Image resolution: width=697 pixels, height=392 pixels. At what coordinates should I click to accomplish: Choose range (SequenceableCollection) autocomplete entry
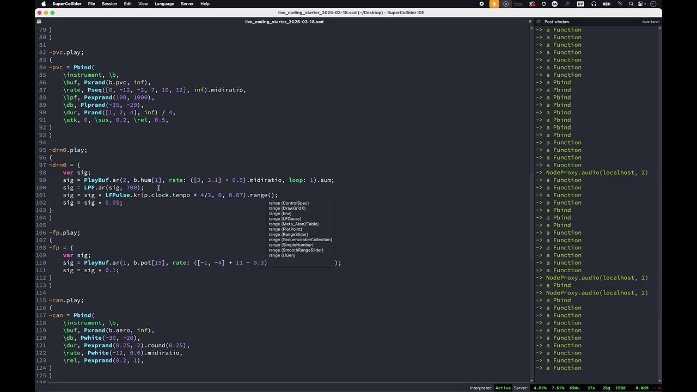(300, 240)
